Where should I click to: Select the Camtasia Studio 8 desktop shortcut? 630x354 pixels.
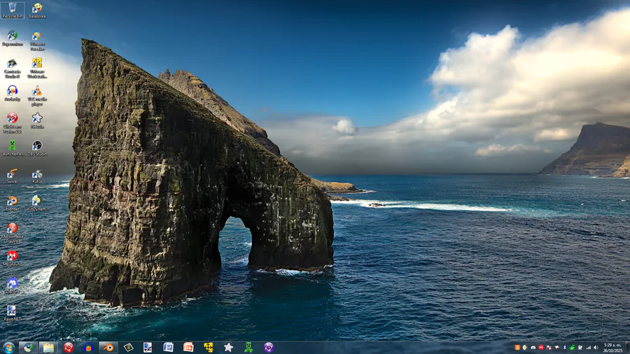[13, 69]
